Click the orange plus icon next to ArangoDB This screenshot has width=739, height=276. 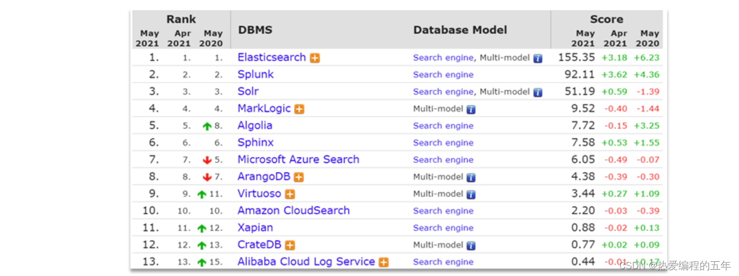tap(299, 177)
